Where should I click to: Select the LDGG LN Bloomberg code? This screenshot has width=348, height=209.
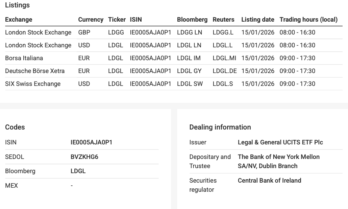(189, 32)
